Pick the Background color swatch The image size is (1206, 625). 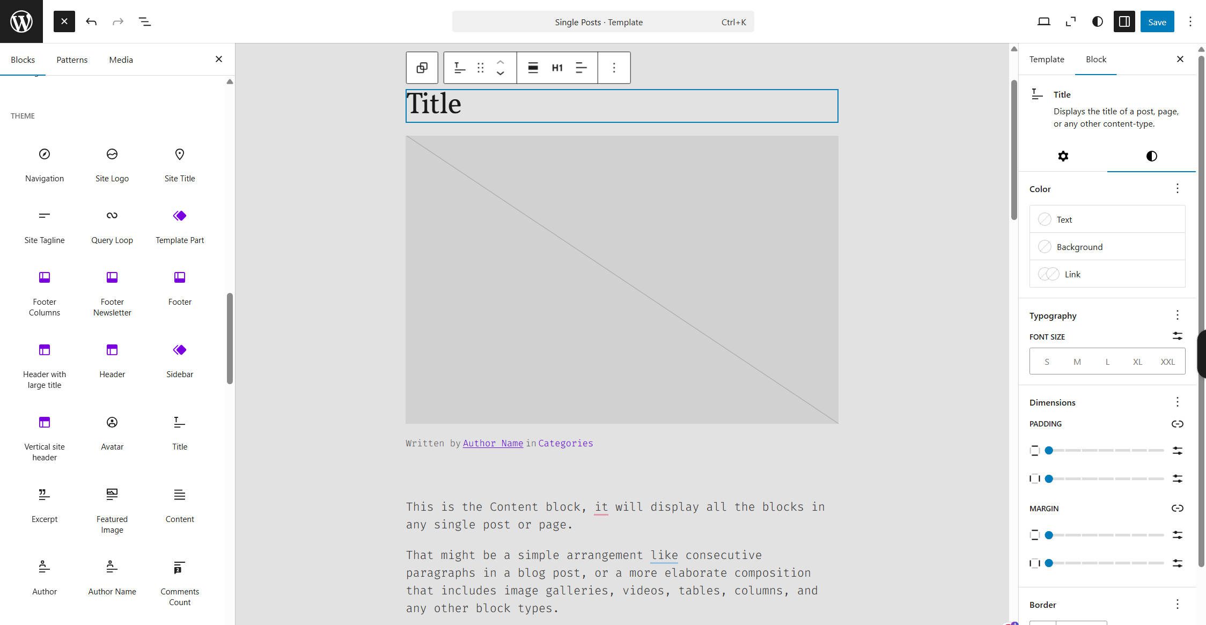[1107, 247]
